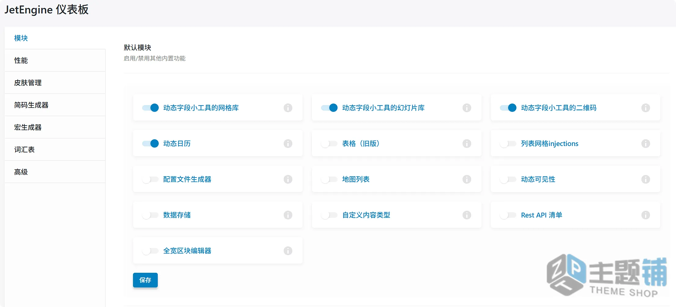Turn on 配置文件生成器 toggle

[150, 179]
